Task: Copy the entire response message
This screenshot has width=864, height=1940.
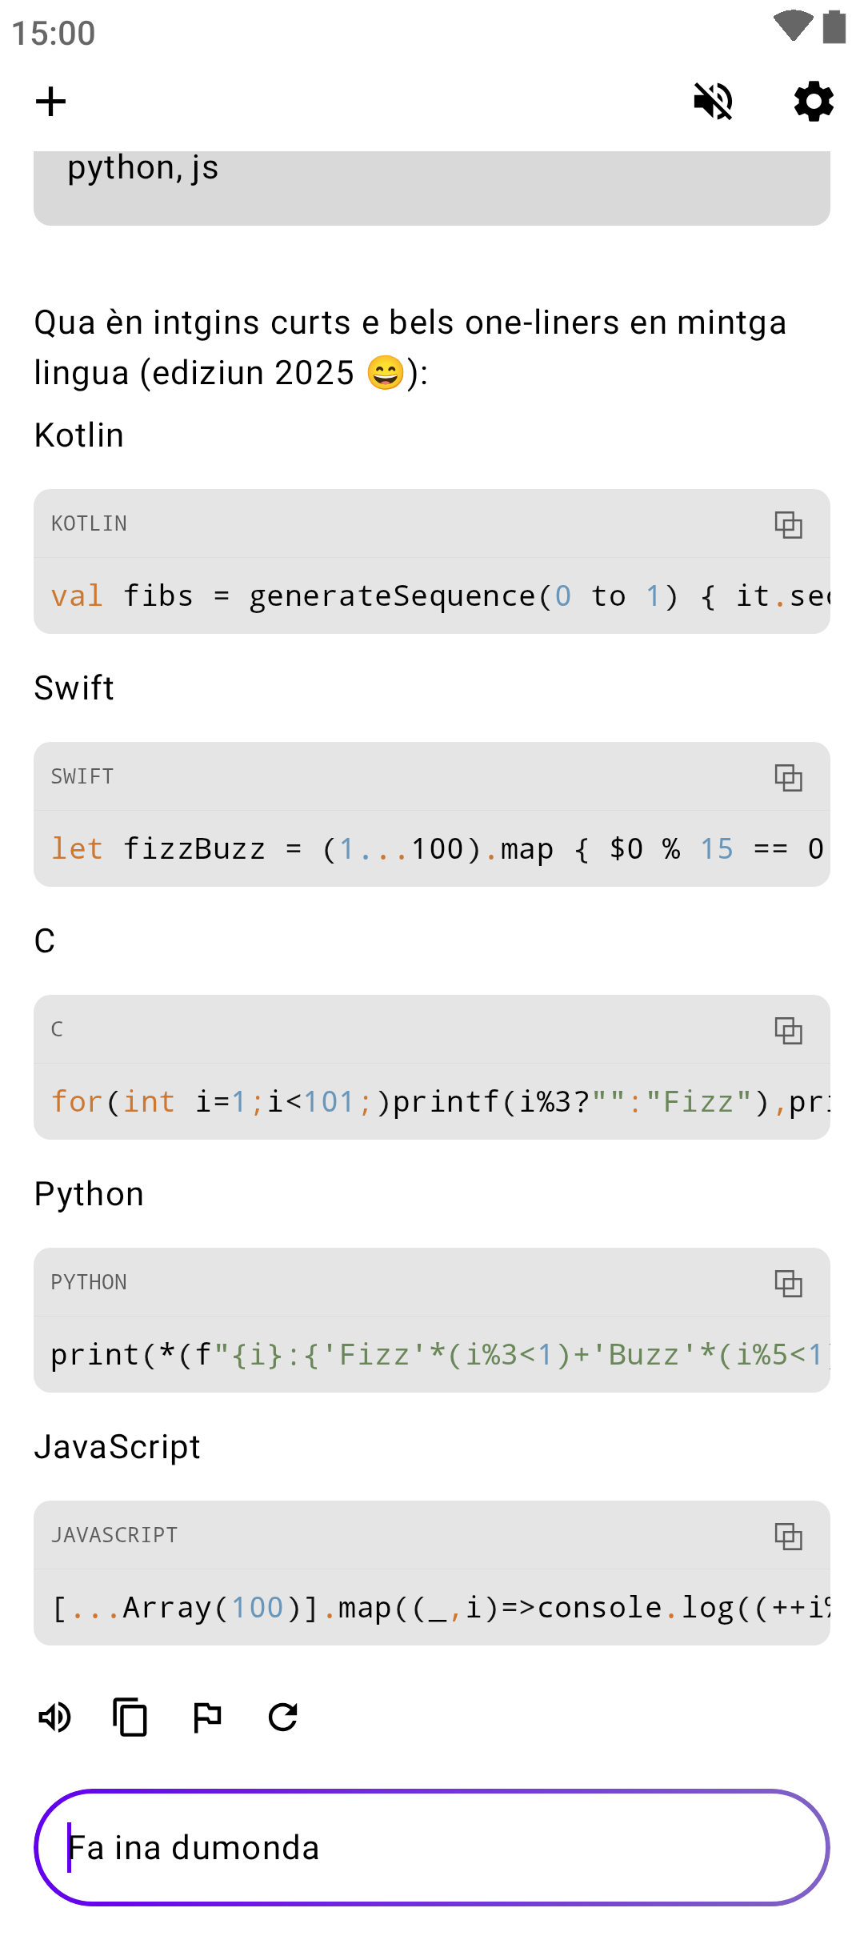Action: (130, 1718)
